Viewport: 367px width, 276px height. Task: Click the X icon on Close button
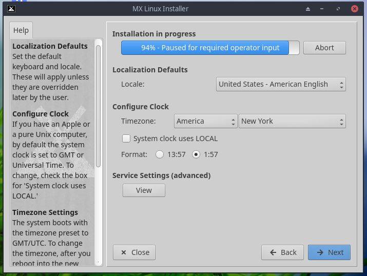123,252
